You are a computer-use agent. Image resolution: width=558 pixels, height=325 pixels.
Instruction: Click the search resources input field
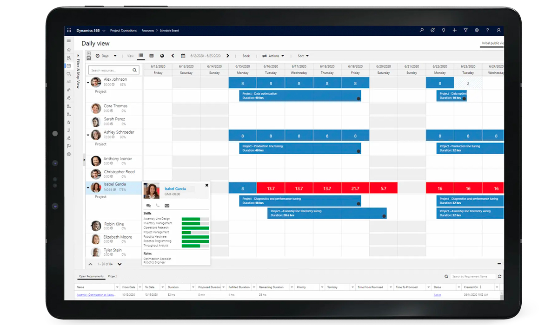click(x=109, y=70)
